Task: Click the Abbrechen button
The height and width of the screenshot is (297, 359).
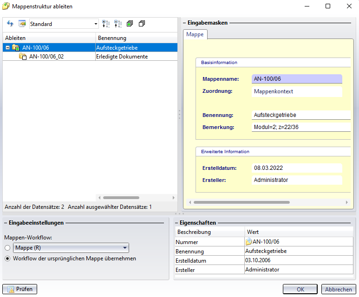Action: point(339,289)
